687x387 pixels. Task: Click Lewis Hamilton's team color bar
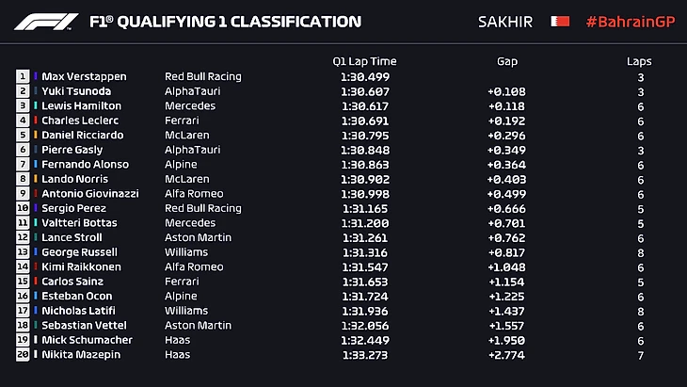[x=36, y=105]
